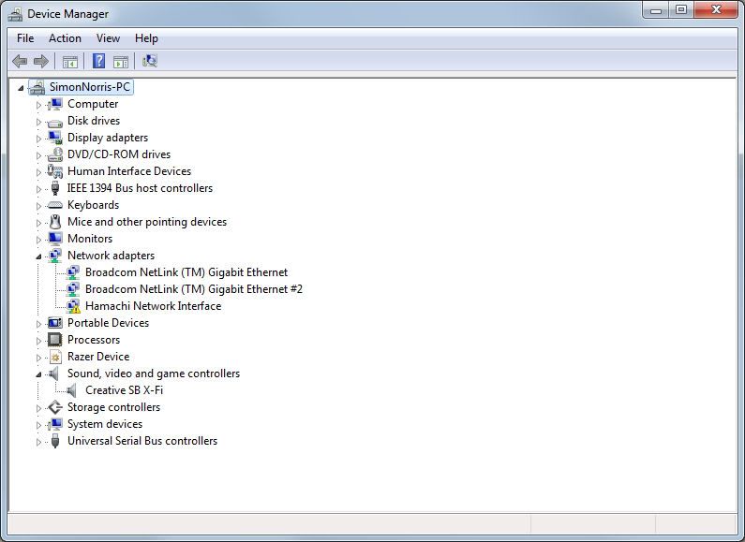Click the Show/Hide Action Pane toolbar icon
This screenshot has width=745, height=542.
click(121, 62)
